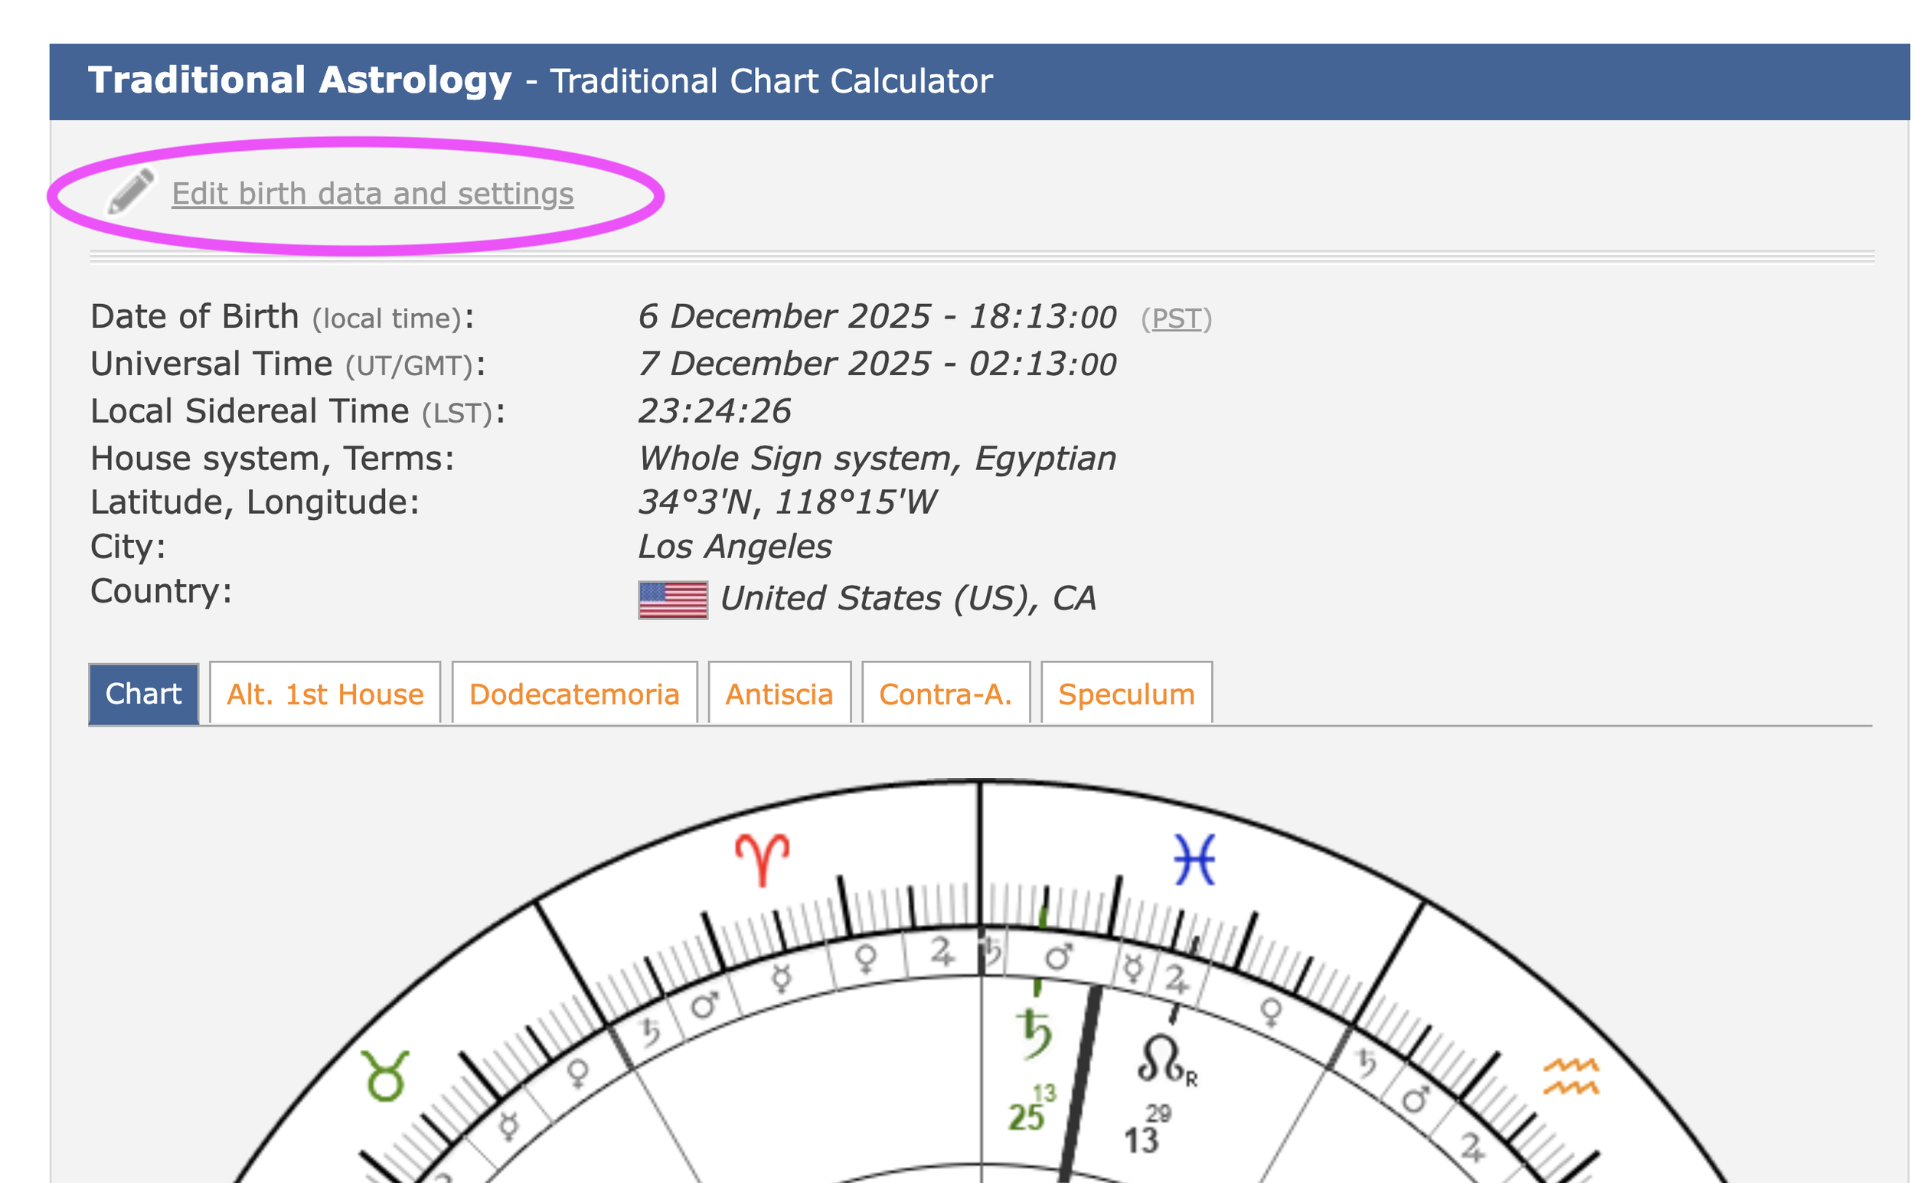
Task: Switch to the Antiscia tab
Action: coord(779,694)
